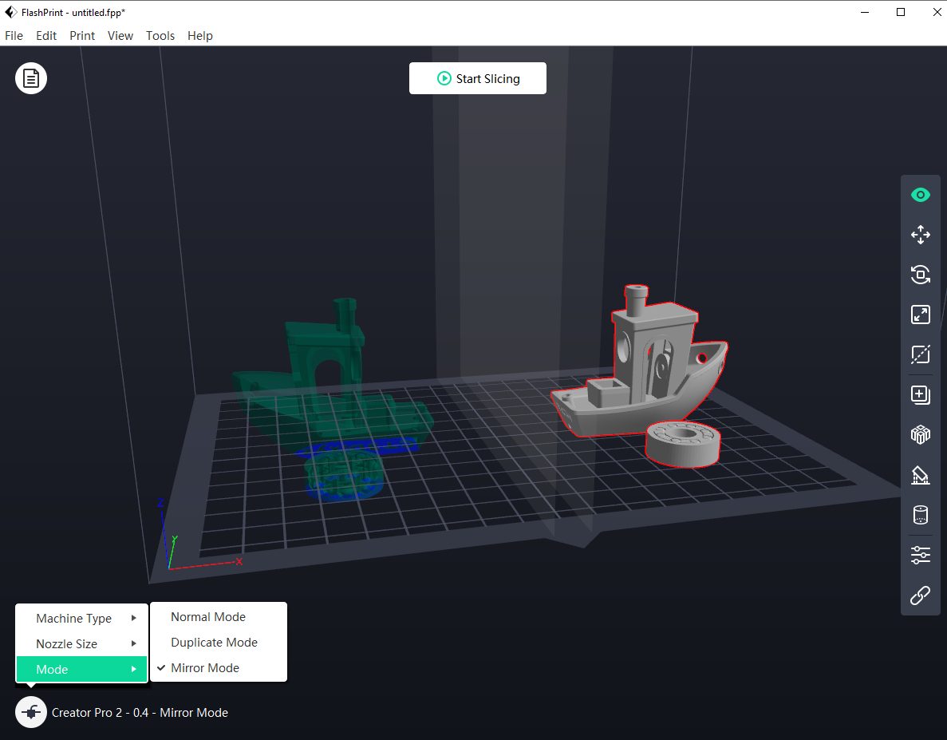Image resolution: width=947 pixels, height=740 pixels.
Task: Open the Tools menu
Action: click(x=160, y=36)
